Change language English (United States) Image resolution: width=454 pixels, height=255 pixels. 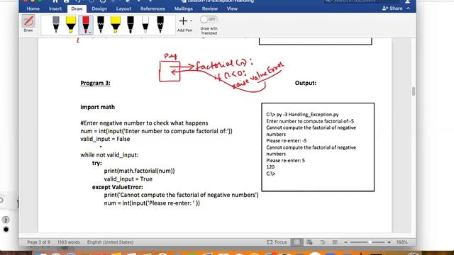pyautogui.click(x=111, y=242)
